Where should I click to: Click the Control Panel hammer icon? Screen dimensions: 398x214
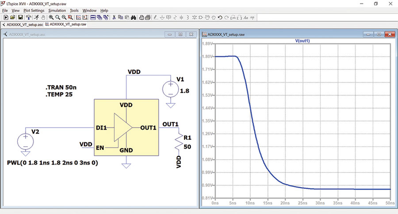[x=29, y=17]
